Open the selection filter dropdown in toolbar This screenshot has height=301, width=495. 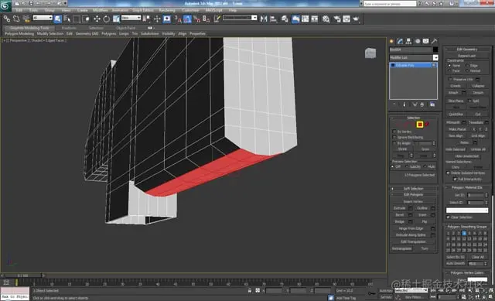43,18
